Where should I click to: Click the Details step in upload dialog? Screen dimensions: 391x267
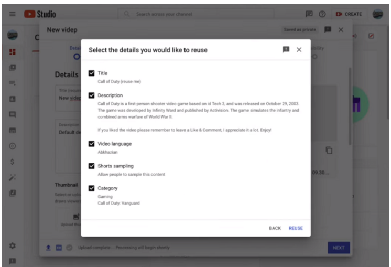coord(75,52)
